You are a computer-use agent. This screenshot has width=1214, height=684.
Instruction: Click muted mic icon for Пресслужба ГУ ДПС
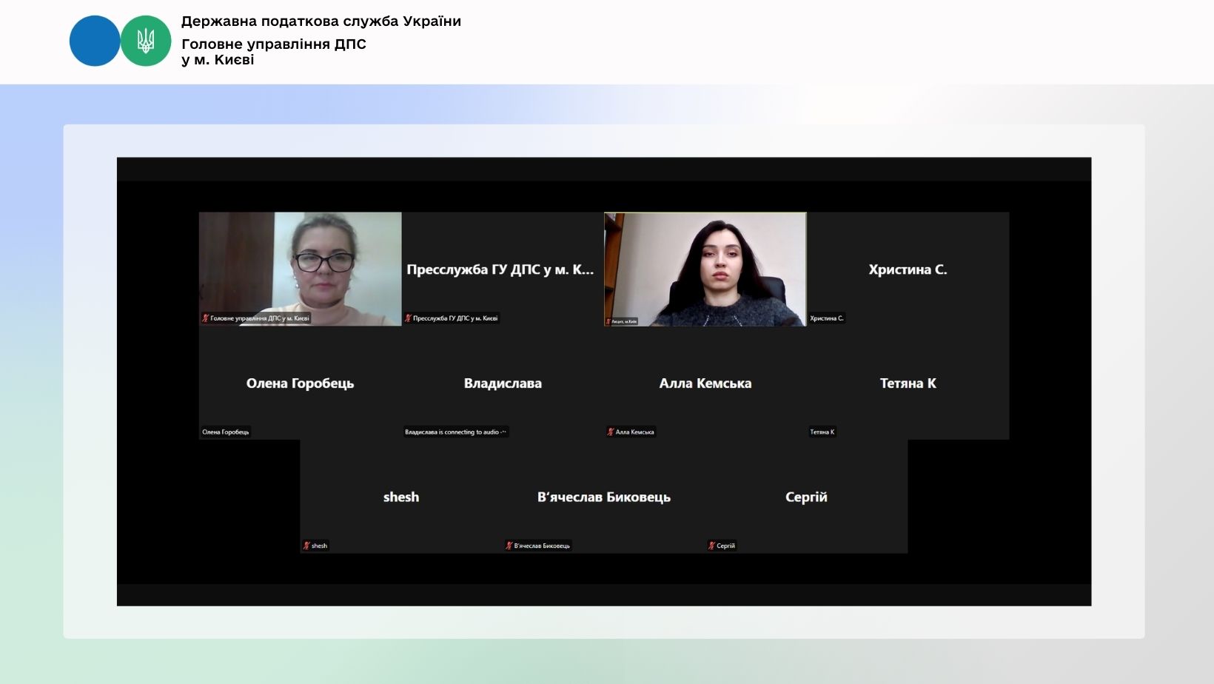[x=408, y=318]
